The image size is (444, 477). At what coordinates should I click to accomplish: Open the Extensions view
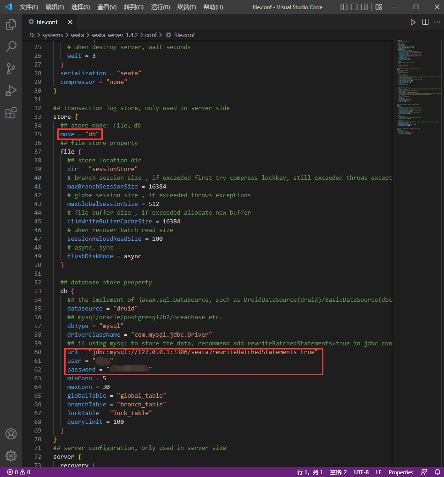[11, 113]
